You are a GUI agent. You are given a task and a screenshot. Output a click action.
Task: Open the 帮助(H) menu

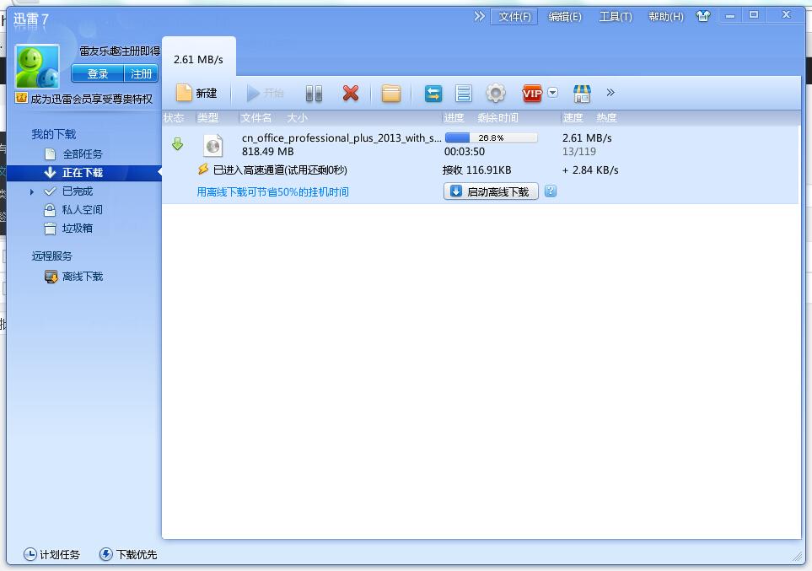pos(666,17)
